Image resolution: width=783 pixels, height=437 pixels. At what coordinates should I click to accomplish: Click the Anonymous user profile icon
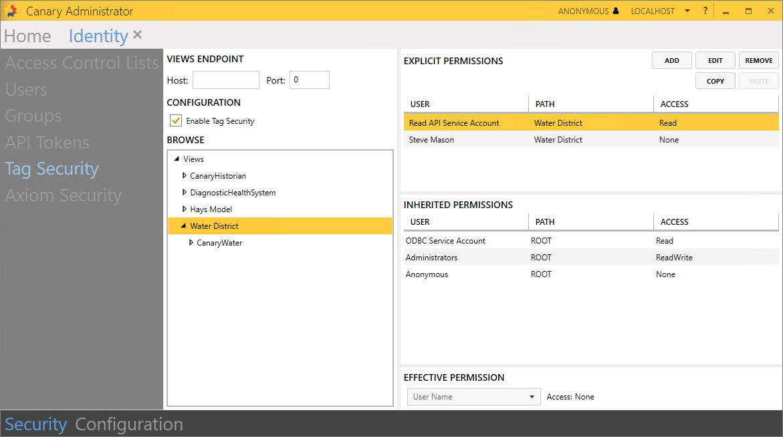(616, 11)
